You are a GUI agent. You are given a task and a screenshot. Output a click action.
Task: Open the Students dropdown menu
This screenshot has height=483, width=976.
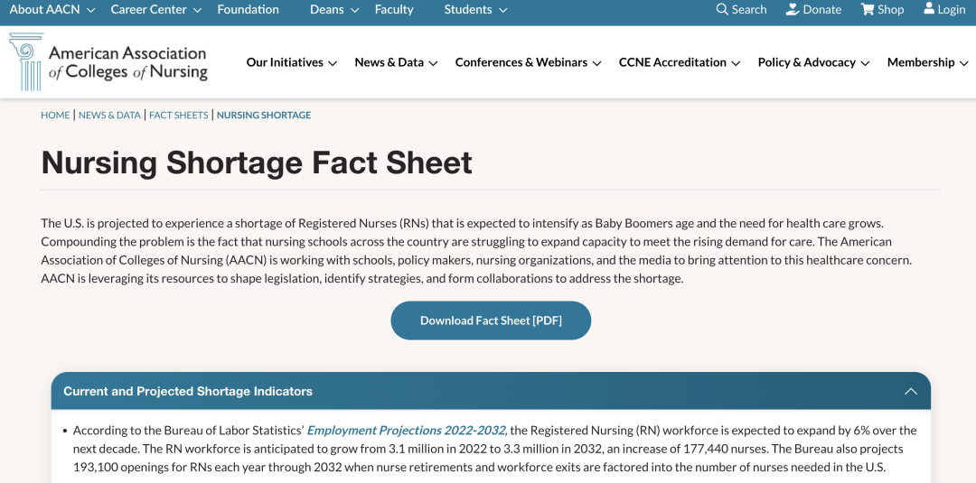click(x=476, y=9)
